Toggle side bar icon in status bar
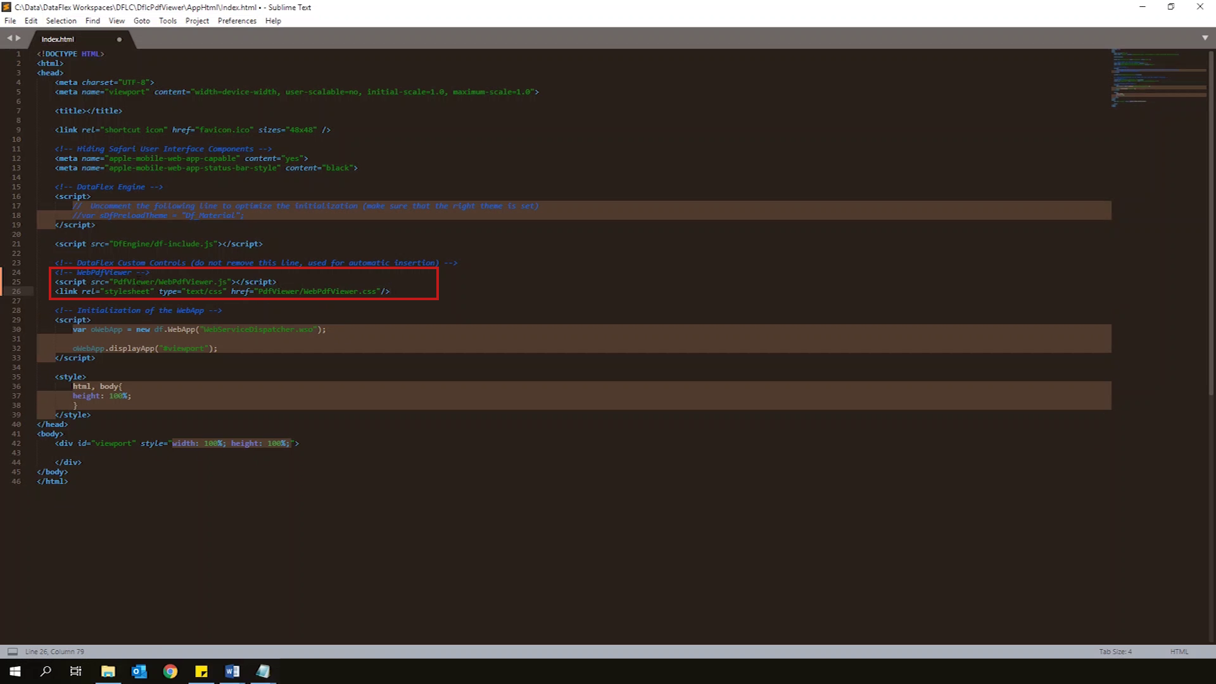This screenshot has height=684, width=1216. click(12, 651)
